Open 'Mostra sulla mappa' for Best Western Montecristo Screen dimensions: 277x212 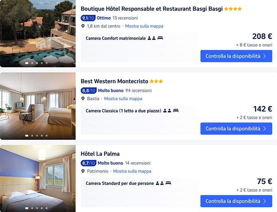coord(123,99)
